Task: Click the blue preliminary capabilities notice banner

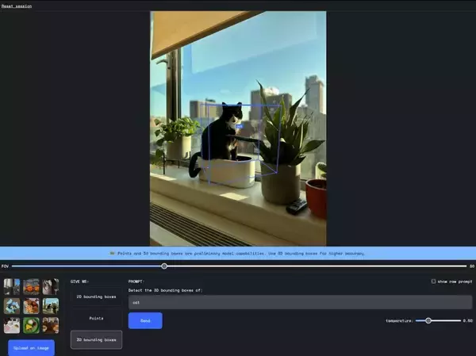Action: click(x=238, y=253)
